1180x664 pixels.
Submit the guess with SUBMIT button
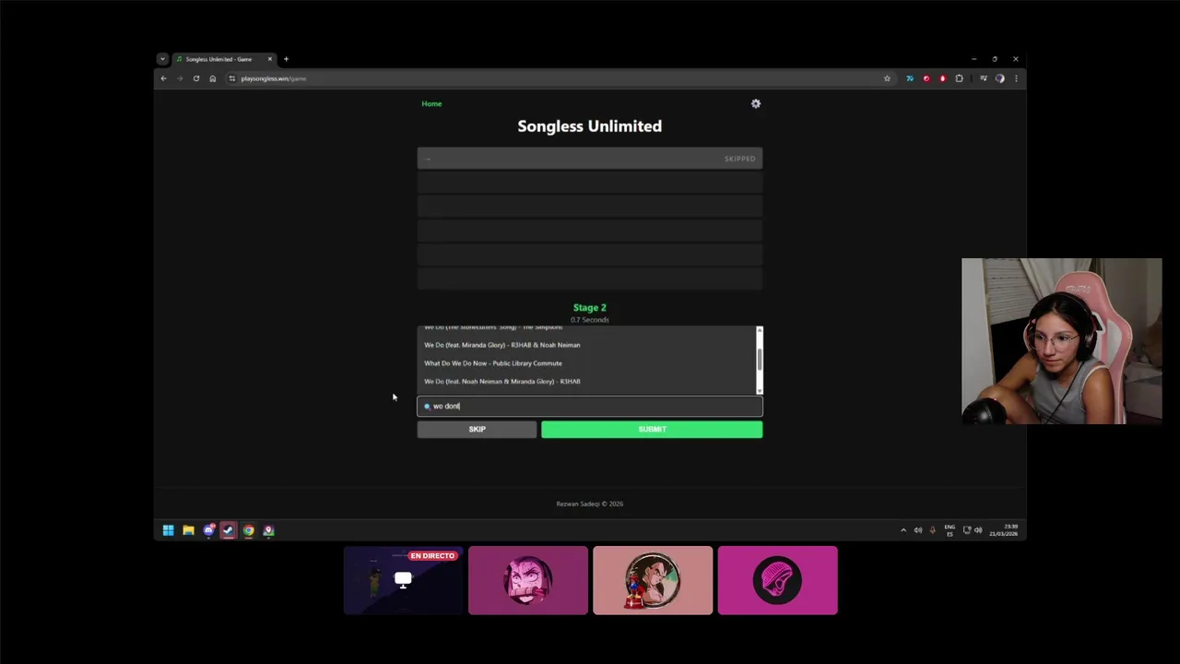pos(652,429)
